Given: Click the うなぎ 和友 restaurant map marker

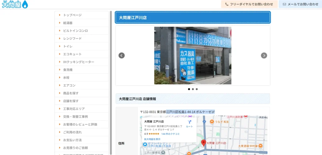Looking at the screenshot, I should [212, 121].
